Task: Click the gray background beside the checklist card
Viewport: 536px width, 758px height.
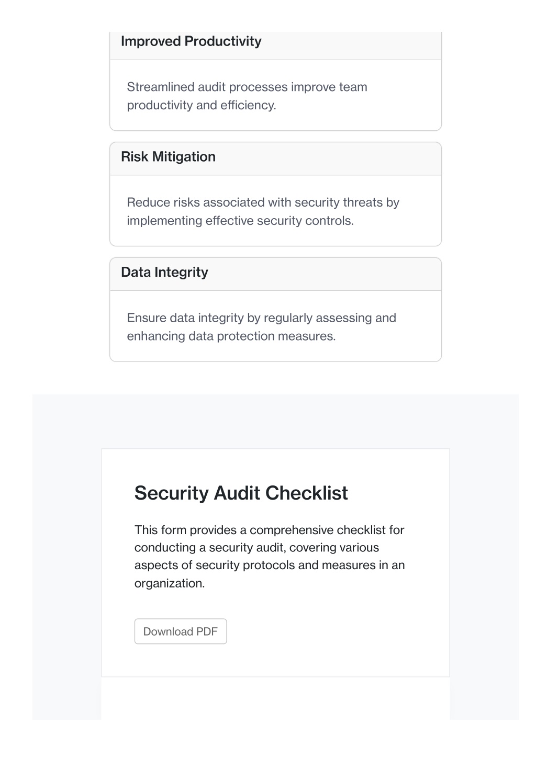Action: tap(66, 557)
